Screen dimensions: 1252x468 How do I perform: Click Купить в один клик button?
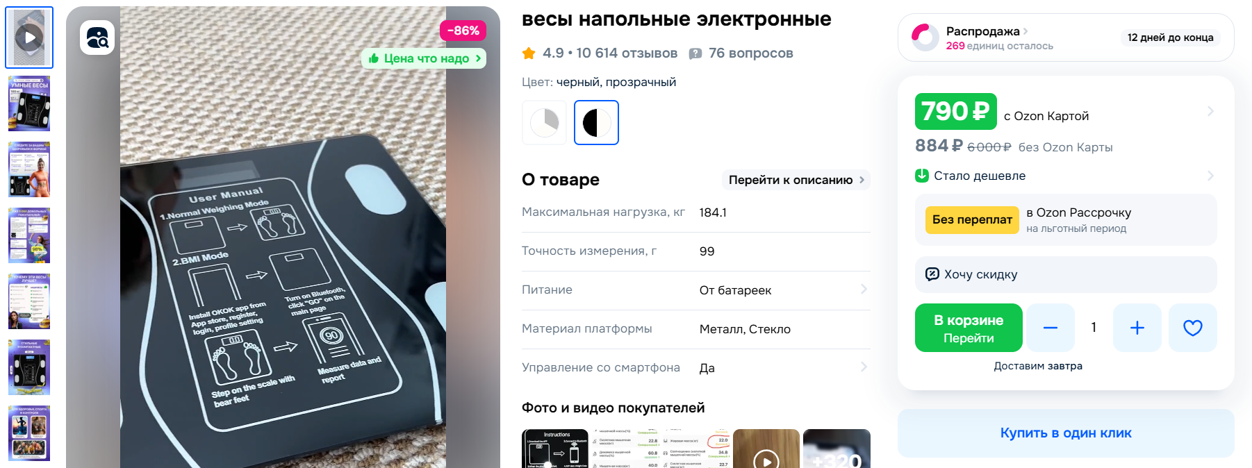coord(1066,433)
